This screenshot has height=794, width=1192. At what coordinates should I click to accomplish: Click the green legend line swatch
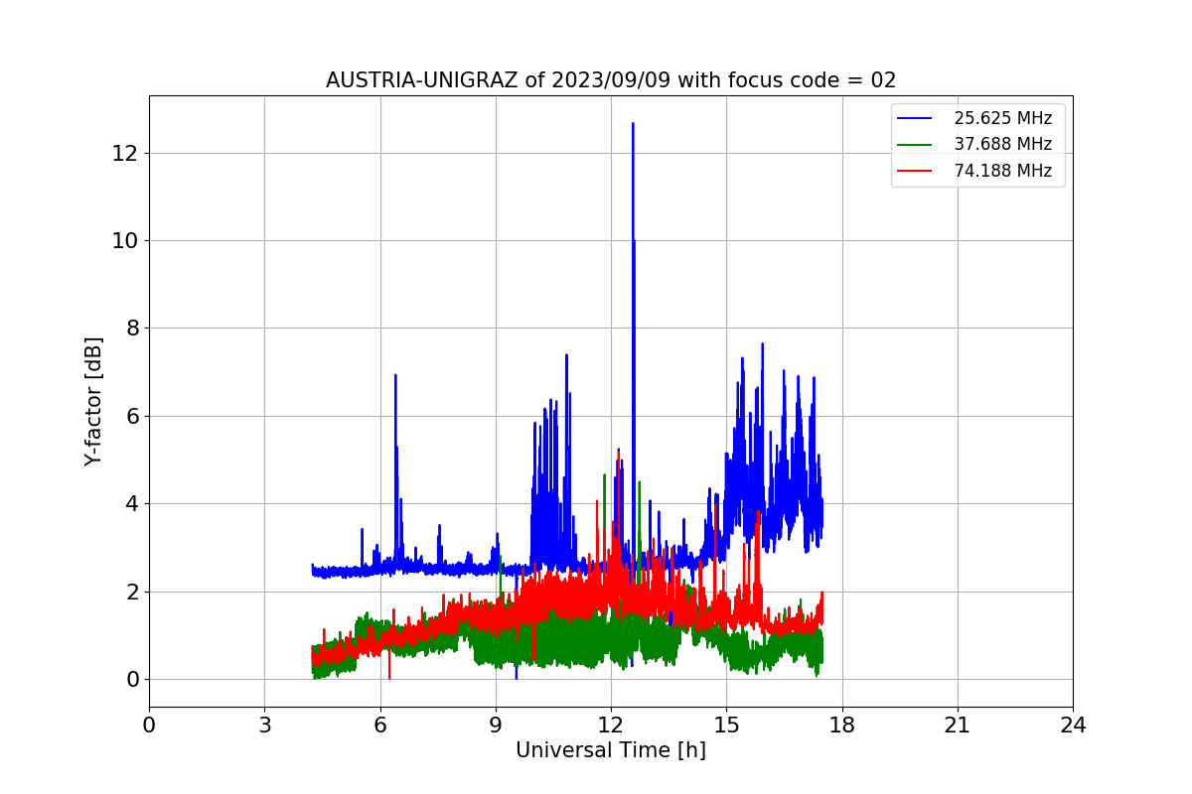(915, 145)
